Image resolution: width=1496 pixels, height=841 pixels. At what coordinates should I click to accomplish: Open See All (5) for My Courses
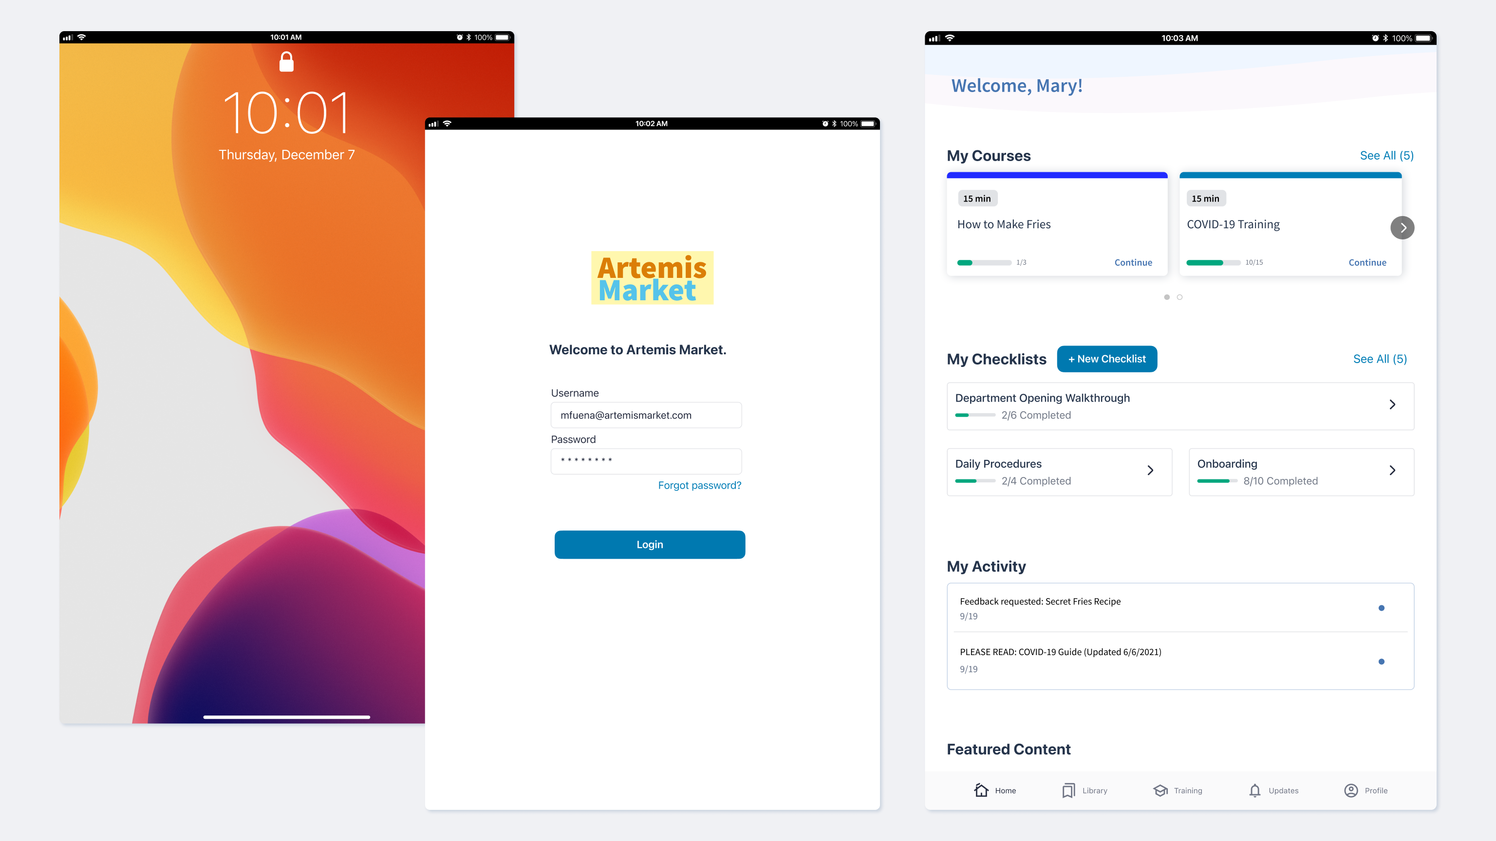coord(1387,156)
